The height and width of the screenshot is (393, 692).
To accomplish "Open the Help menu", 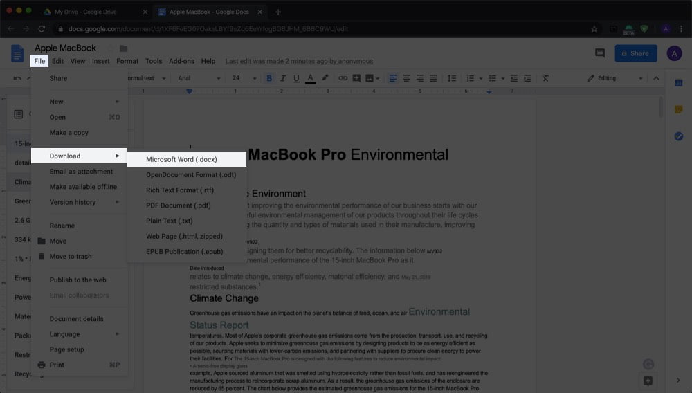I will (x=208, y=61).
